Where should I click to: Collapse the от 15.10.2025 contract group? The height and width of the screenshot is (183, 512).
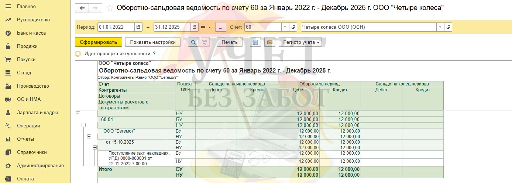(95, 147)
